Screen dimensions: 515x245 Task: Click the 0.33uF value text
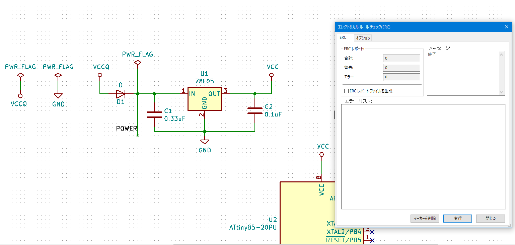click(174, 118)
